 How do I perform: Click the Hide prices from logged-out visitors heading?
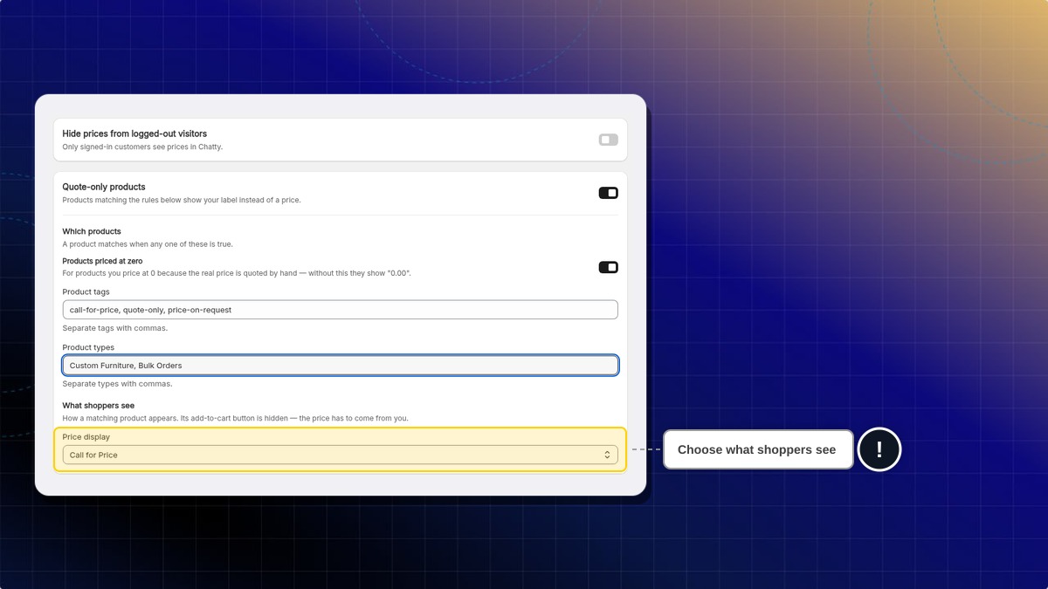click(x=134, y=134)
